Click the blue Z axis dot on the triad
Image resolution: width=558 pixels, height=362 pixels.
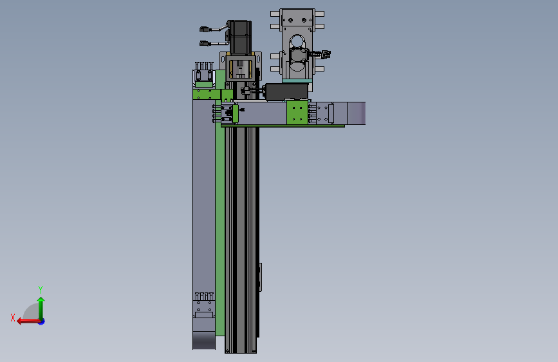[42, 322]
